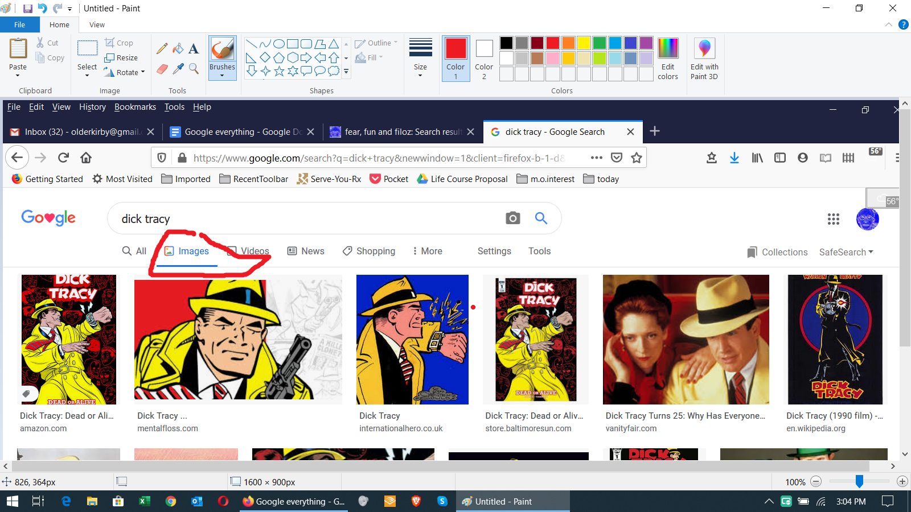This screenshot has width=911, height=512.
Task: Select the Magnifier tool
Action: coord(194,69)
